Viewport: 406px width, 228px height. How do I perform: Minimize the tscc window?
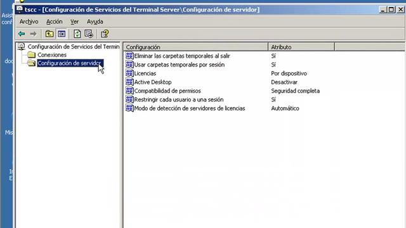[x=383, y=9]
